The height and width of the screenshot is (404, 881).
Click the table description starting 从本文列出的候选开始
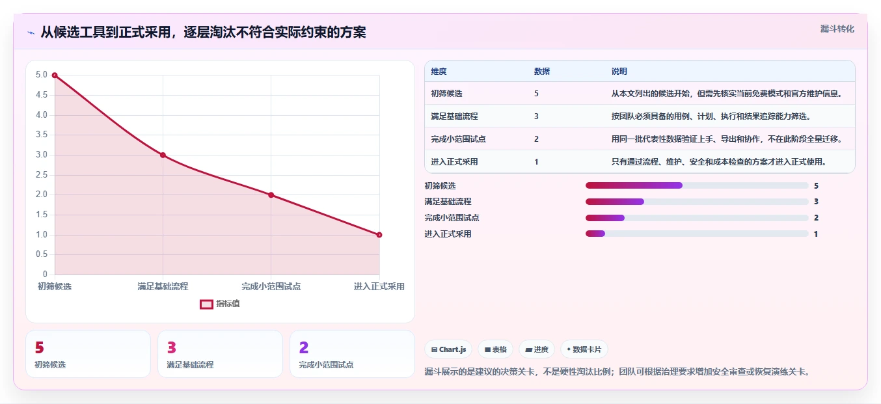[727, 94]
